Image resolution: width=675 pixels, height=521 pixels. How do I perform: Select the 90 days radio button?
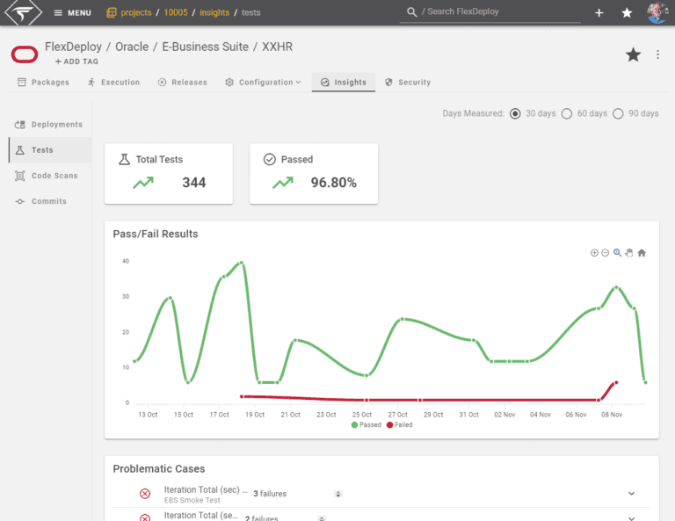[x=618, y=113]
